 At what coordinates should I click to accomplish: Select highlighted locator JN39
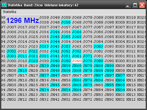coord(44,66)
